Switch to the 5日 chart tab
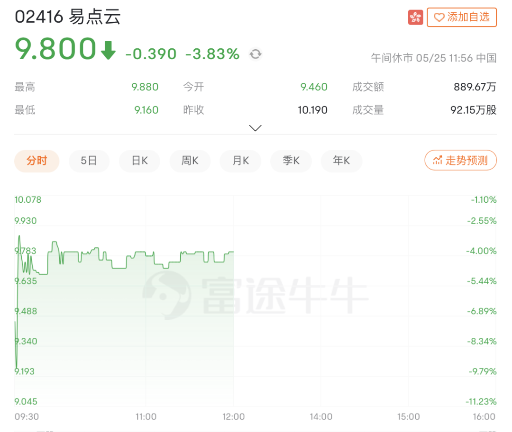The image size is (512, 432). [x=89, y=161]
